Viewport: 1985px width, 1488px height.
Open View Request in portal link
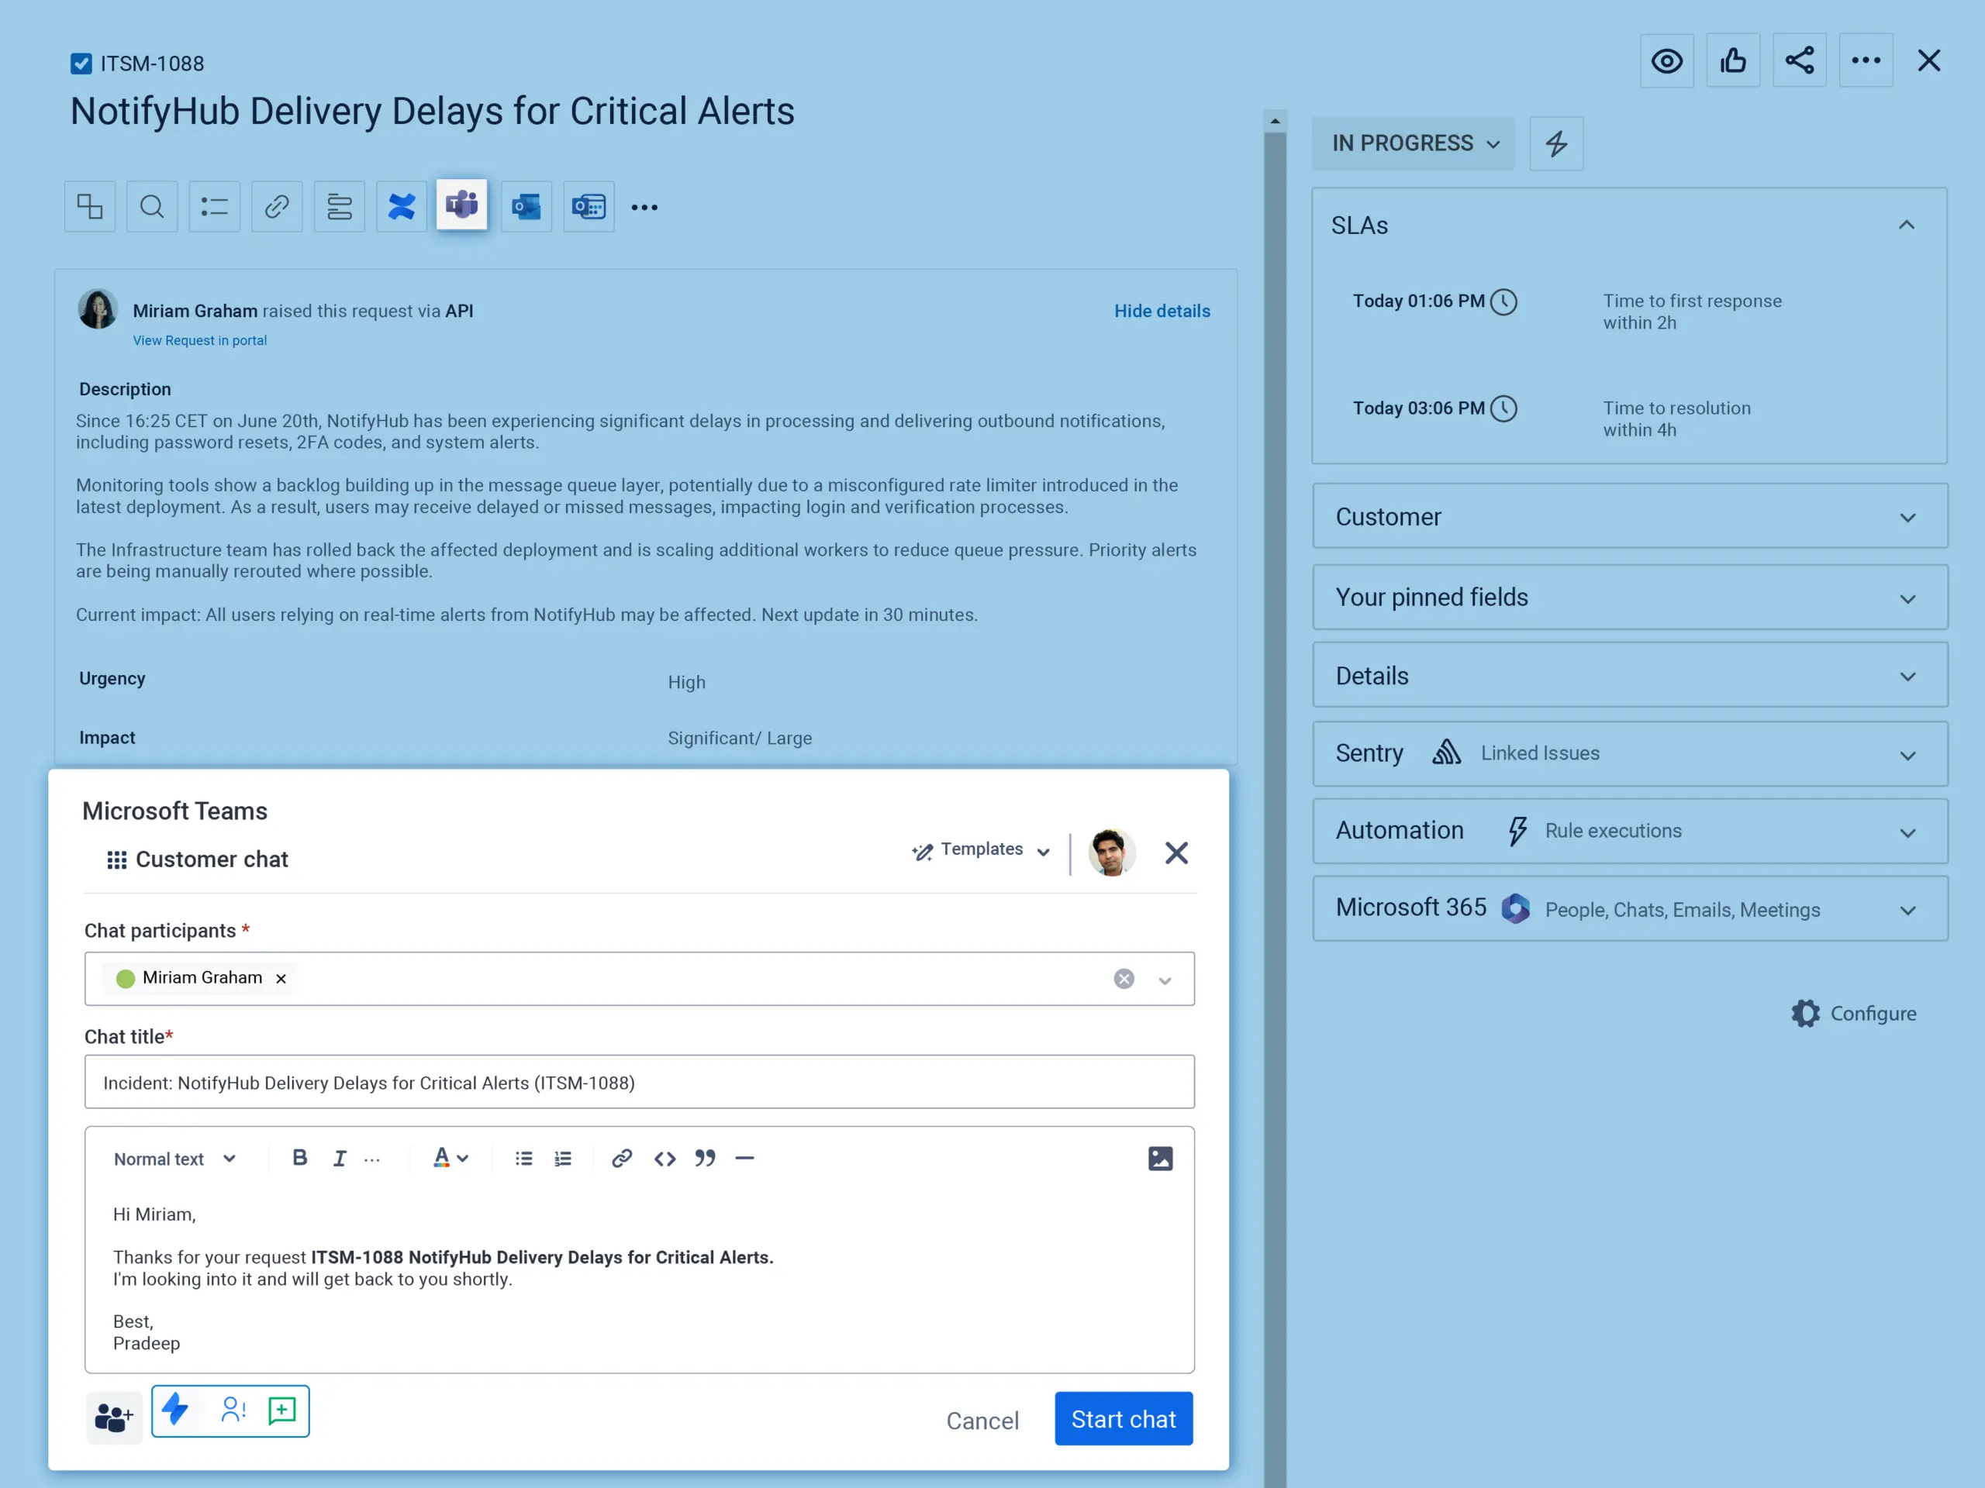point(200,341)
